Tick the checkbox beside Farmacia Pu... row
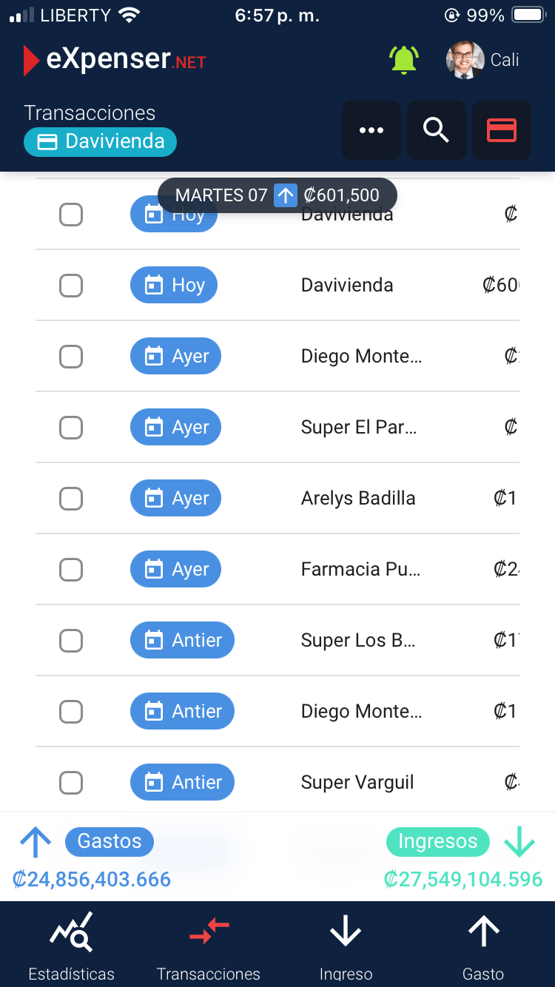Image resolution: width=555 pixels, height=987 pixels. pos(71,570)
